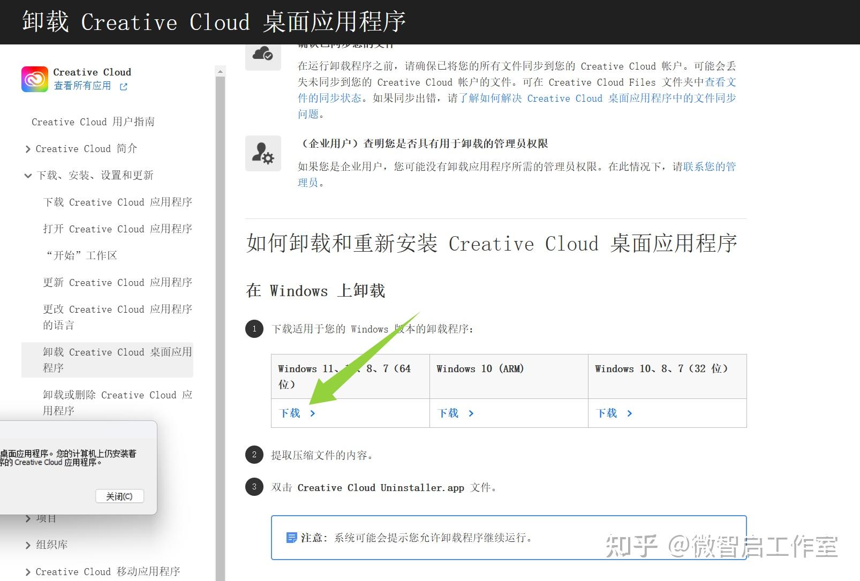
Task: Select 更新 Creative Cloud 应用程序 in sidebar
Action: coord(118,283)
